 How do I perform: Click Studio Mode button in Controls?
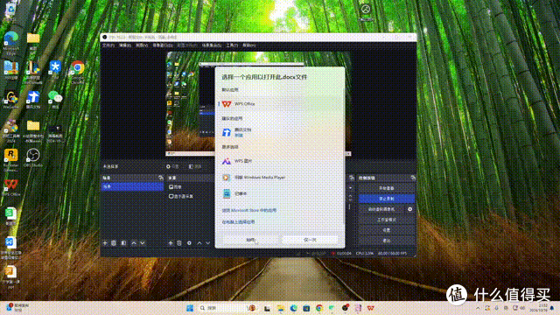387,220
